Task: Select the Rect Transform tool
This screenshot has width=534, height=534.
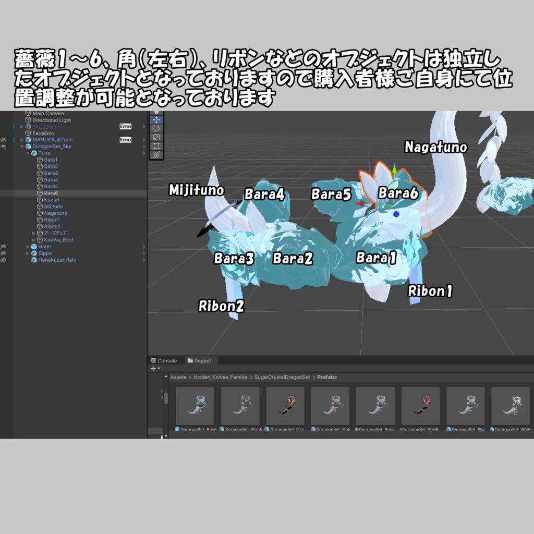Action: [x=156, y=145]
